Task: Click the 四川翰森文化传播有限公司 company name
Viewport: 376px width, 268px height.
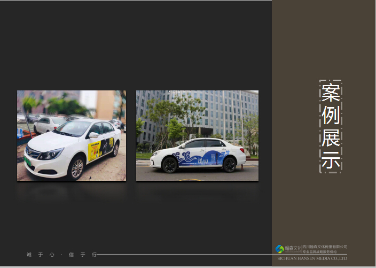Action: (325, 247)
